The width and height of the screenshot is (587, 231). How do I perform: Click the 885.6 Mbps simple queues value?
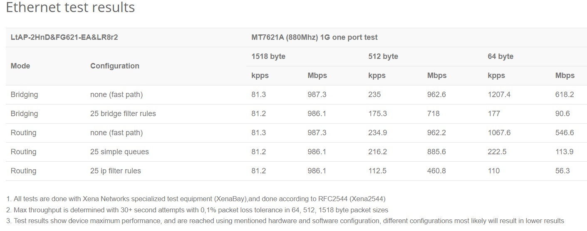(436, 152)
